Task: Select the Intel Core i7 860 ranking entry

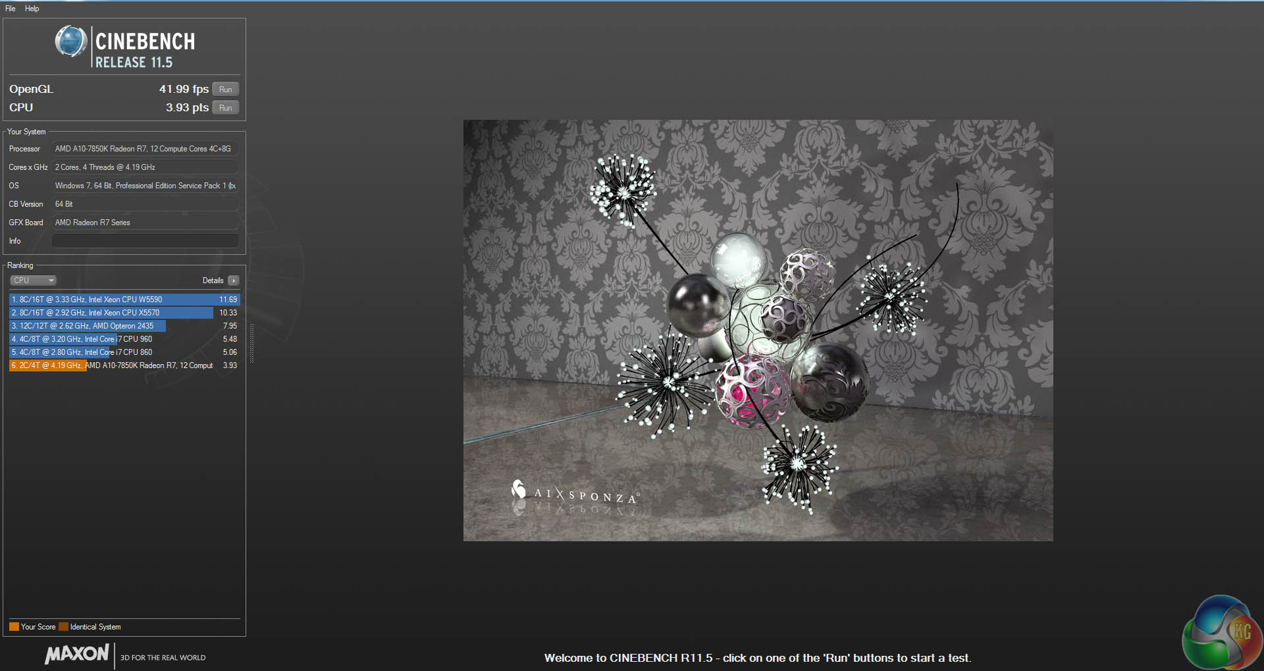Action: tap(124, 352)
